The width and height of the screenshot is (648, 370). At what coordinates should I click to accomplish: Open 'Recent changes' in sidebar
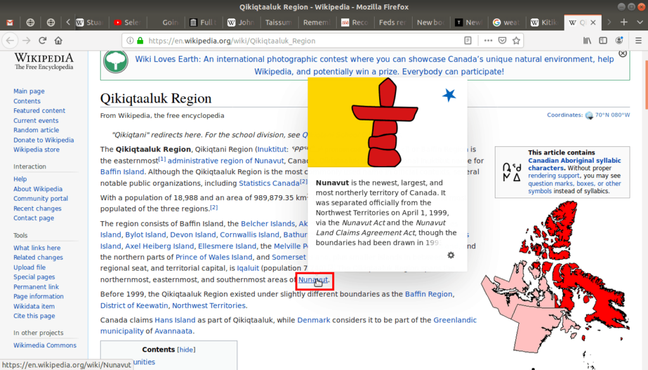[x=37, y=208]
